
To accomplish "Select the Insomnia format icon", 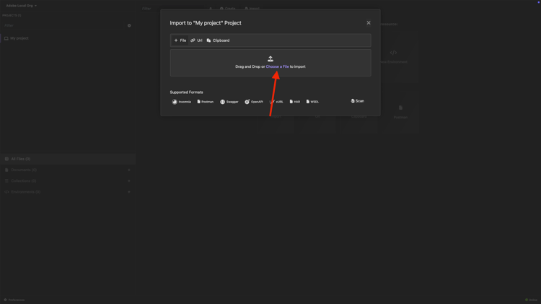I will (x=175, y=102).
